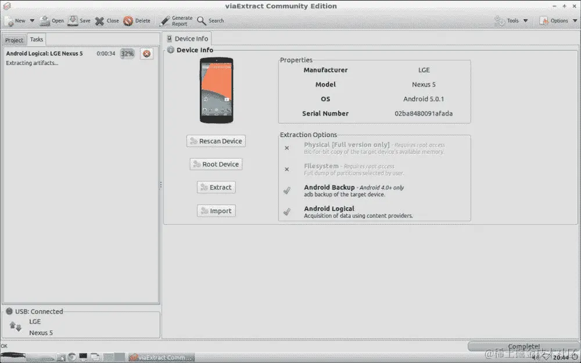Image resolution: width=581 pixels, height=363 pixels.
Task: Click the New project toolbar button
Action: point(15,21)
